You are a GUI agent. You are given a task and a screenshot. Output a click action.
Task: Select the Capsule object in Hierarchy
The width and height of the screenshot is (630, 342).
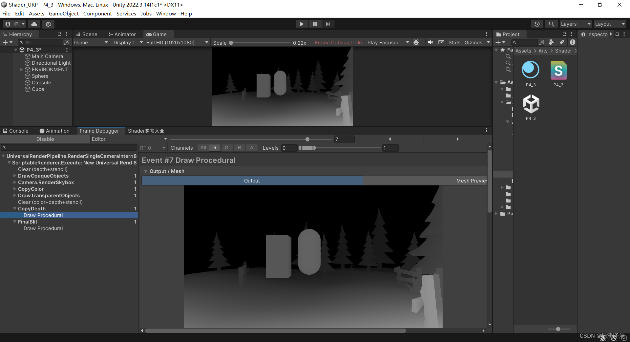pyautogui.click(x=41, y=83)
